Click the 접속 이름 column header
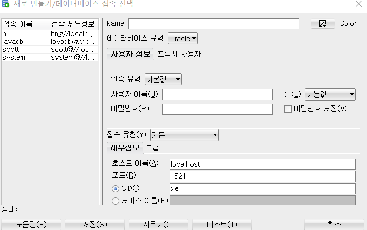This screenshot has width=367, height=230. coord(26,24)
